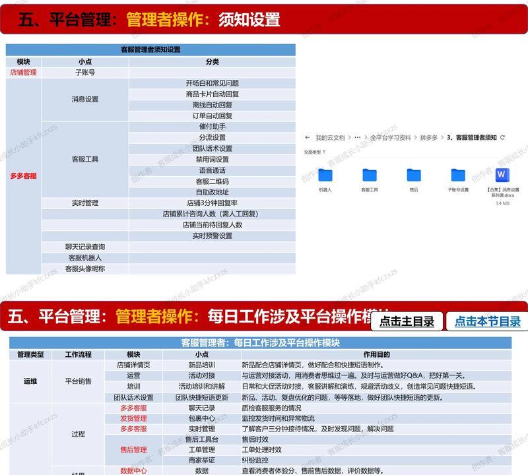Click the 点击主目录 button
The width and height of the screenshot is (528, 475).
tap(407, 321)
